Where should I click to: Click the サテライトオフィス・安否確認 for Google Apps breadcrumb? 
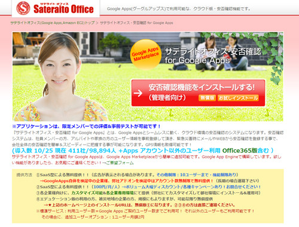(x=136, y=23)
